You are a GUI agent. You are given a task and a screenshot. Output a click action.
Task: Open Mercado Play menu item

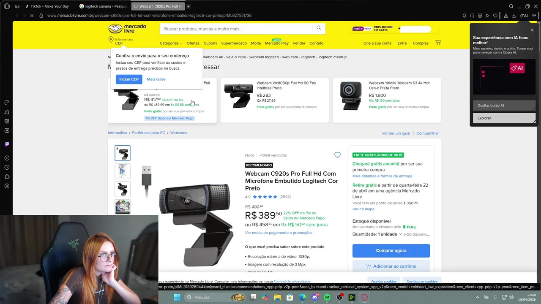tap(277, 43)
